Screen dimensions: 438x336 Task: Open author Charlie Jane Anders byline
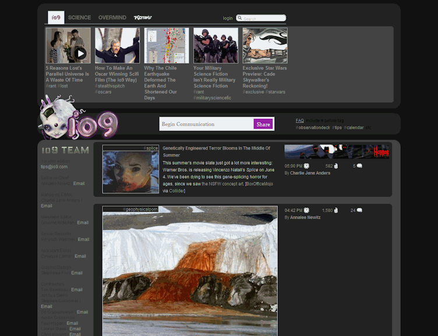(310, 173)
